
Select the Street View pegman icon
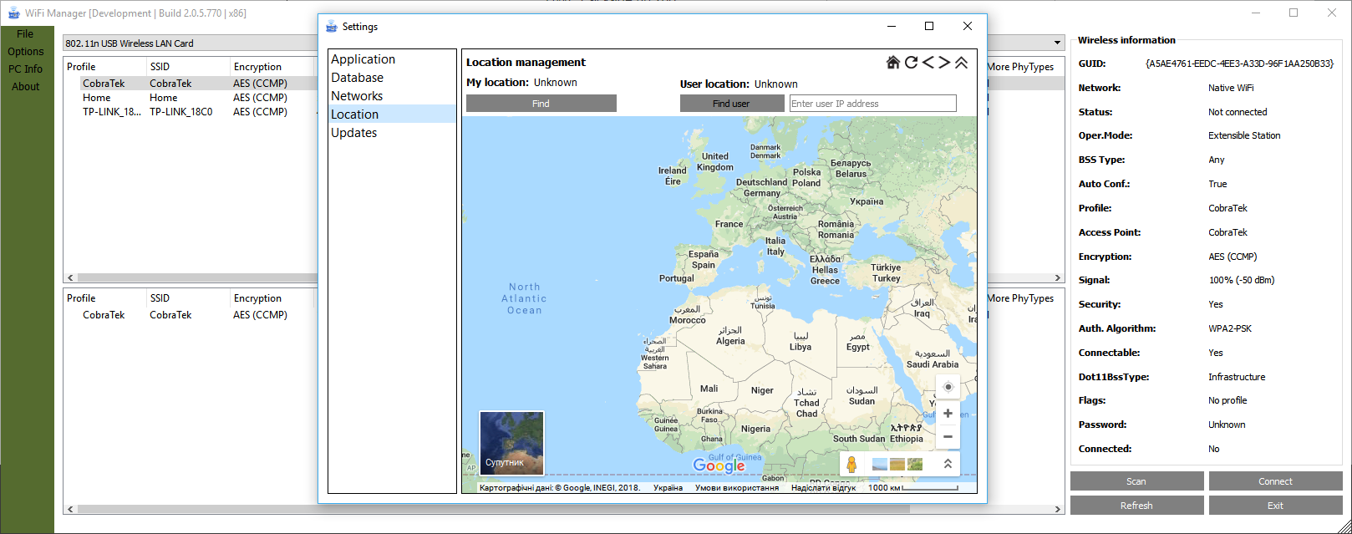[x=851, y=465]
